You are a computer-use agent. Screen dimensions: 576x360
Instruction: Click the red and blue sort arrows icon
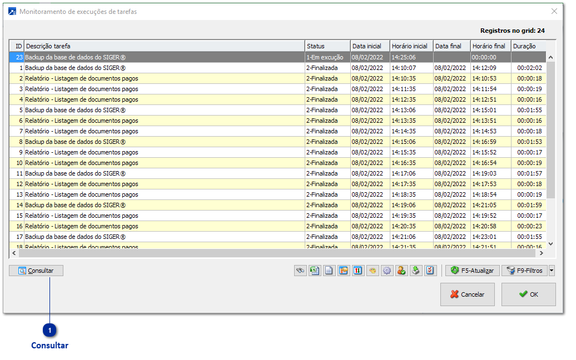pos(358,271)
